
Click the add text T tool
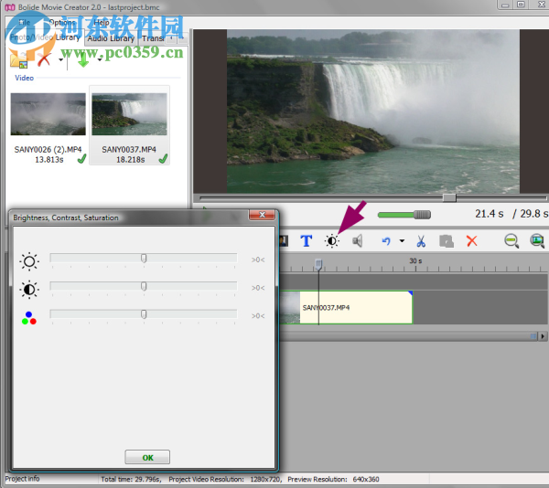click(306, 241)
